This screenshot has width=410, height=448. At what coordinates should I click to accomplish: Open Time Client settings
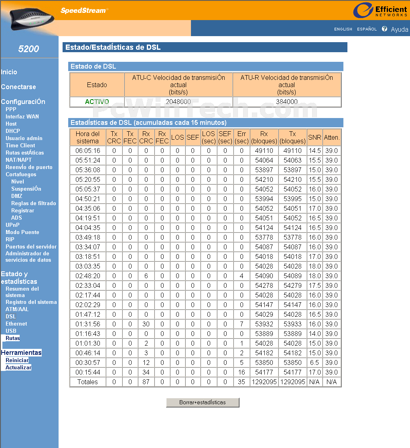pos(20,145)
